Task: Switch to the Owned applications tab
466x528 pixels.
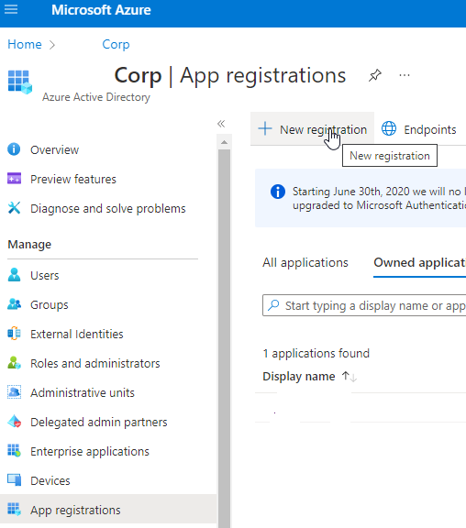Action: click(420, 263)
